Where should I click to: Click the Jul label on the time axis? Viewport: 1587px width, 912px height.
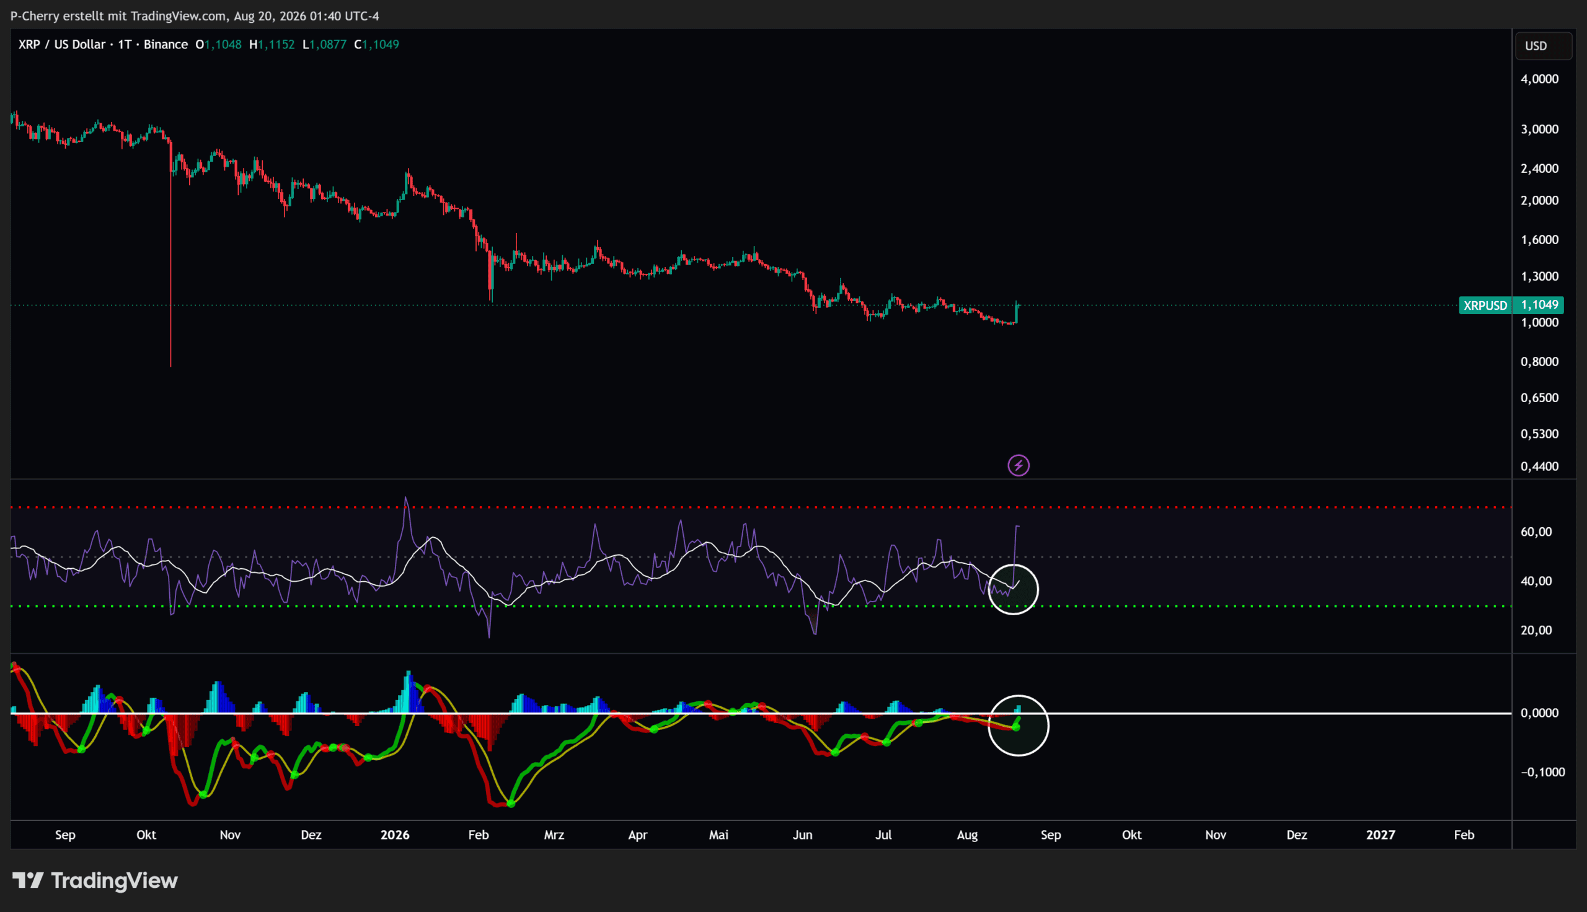coord(883,835)
